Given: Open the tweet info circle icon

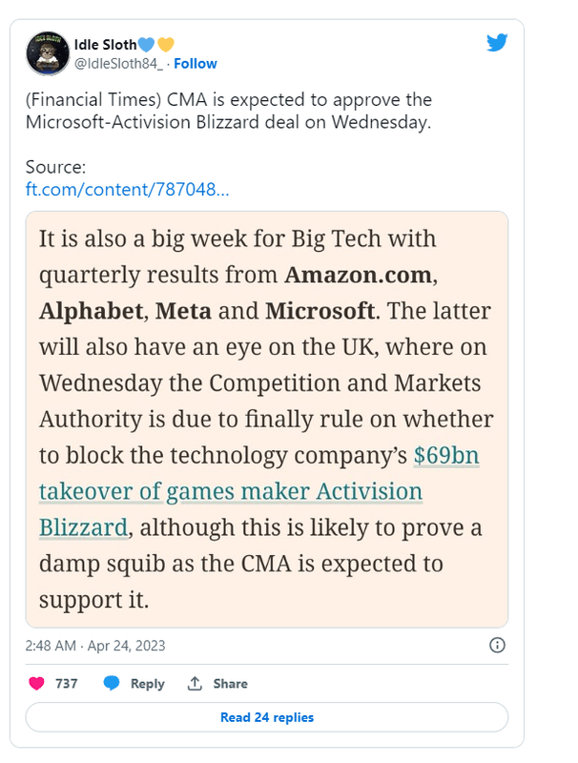Looking at the screenshot, I should coord(497,646).
